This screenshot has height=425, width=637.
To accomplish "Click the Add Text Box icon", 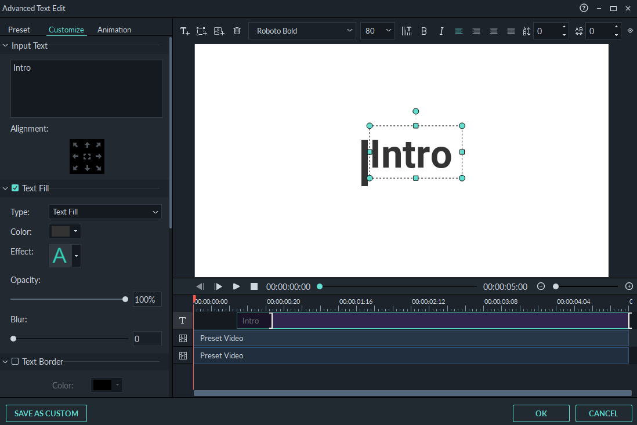I will point(201,31).
